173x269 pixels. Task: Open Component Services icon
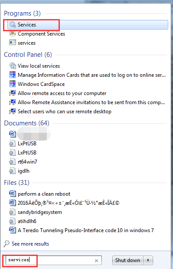[x=13, y=34]
